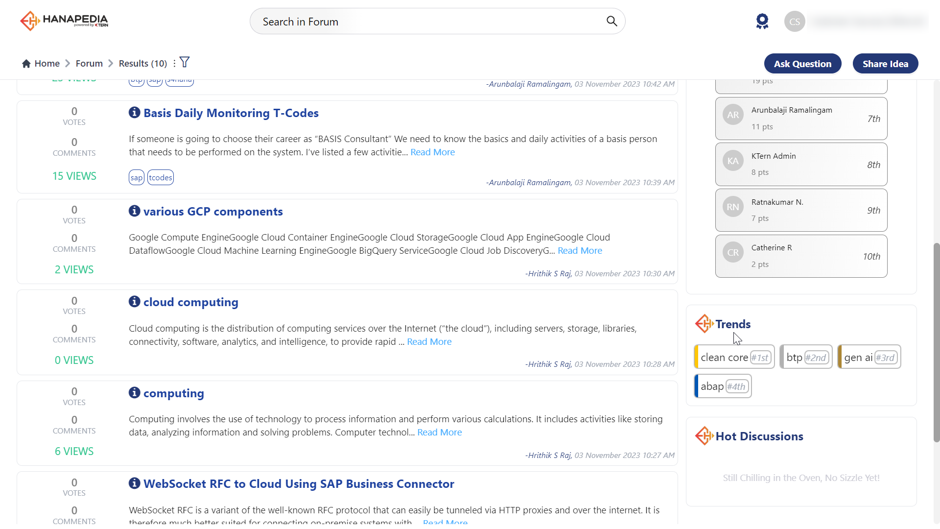Click info icon beside WebSocket RFC title
This screenshot has width=940, height=529.
[135, 483]
